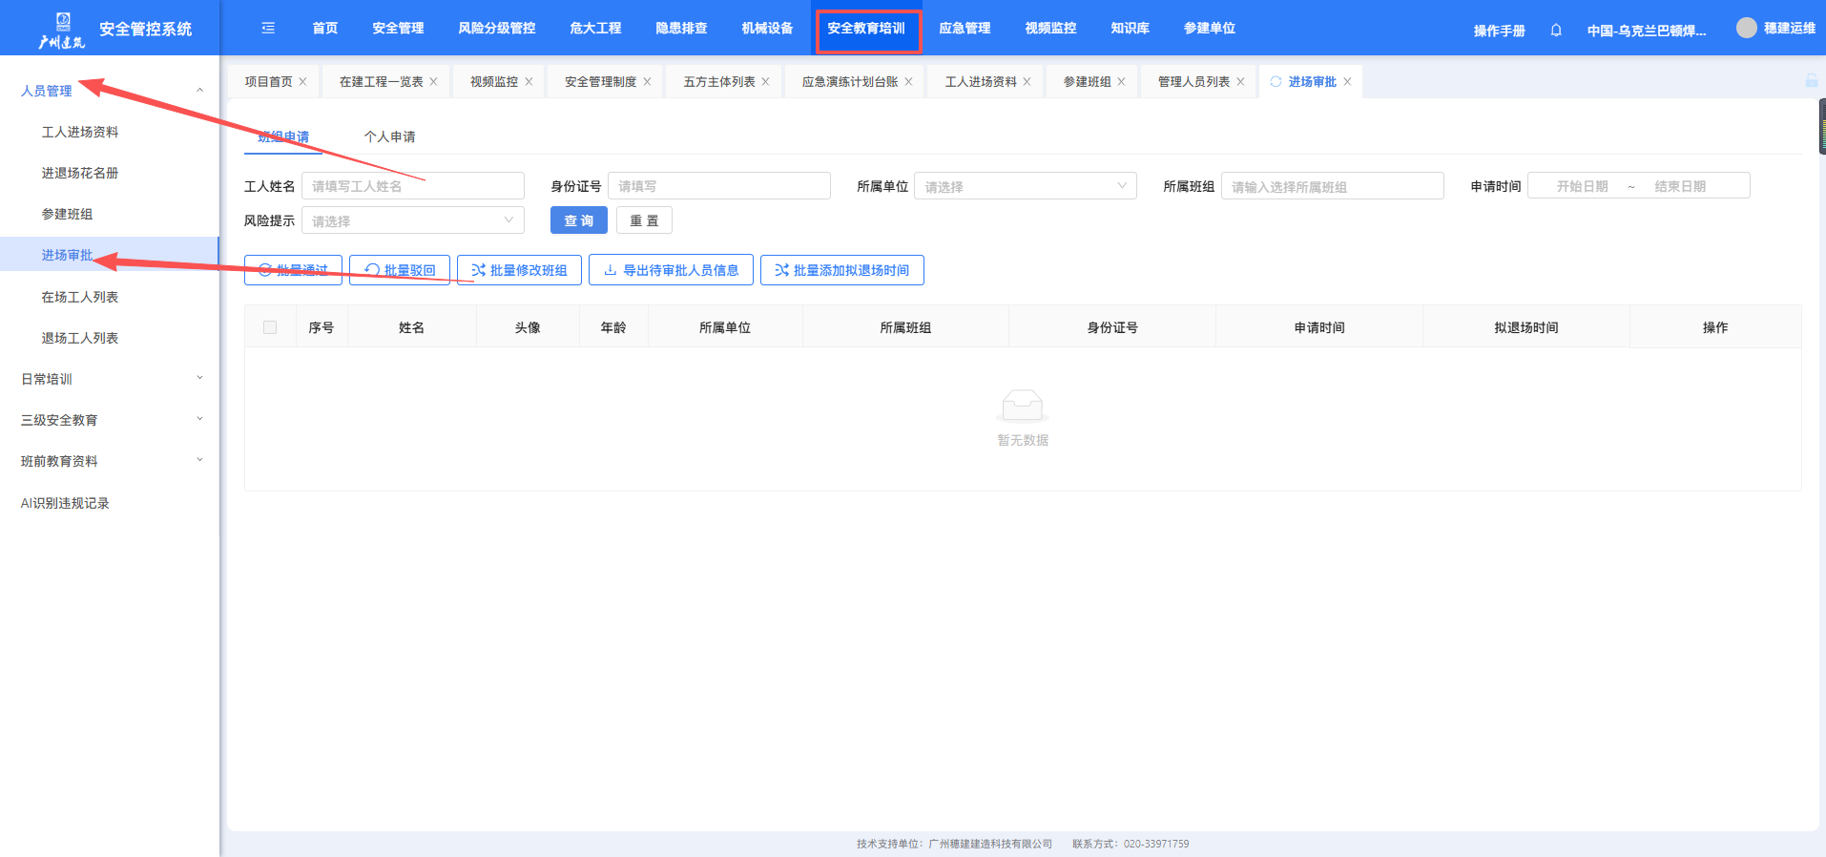This screenshot has height=857, width=1826.
Task: Open the 开始日期 date picker field
Action: (1582, 186)
